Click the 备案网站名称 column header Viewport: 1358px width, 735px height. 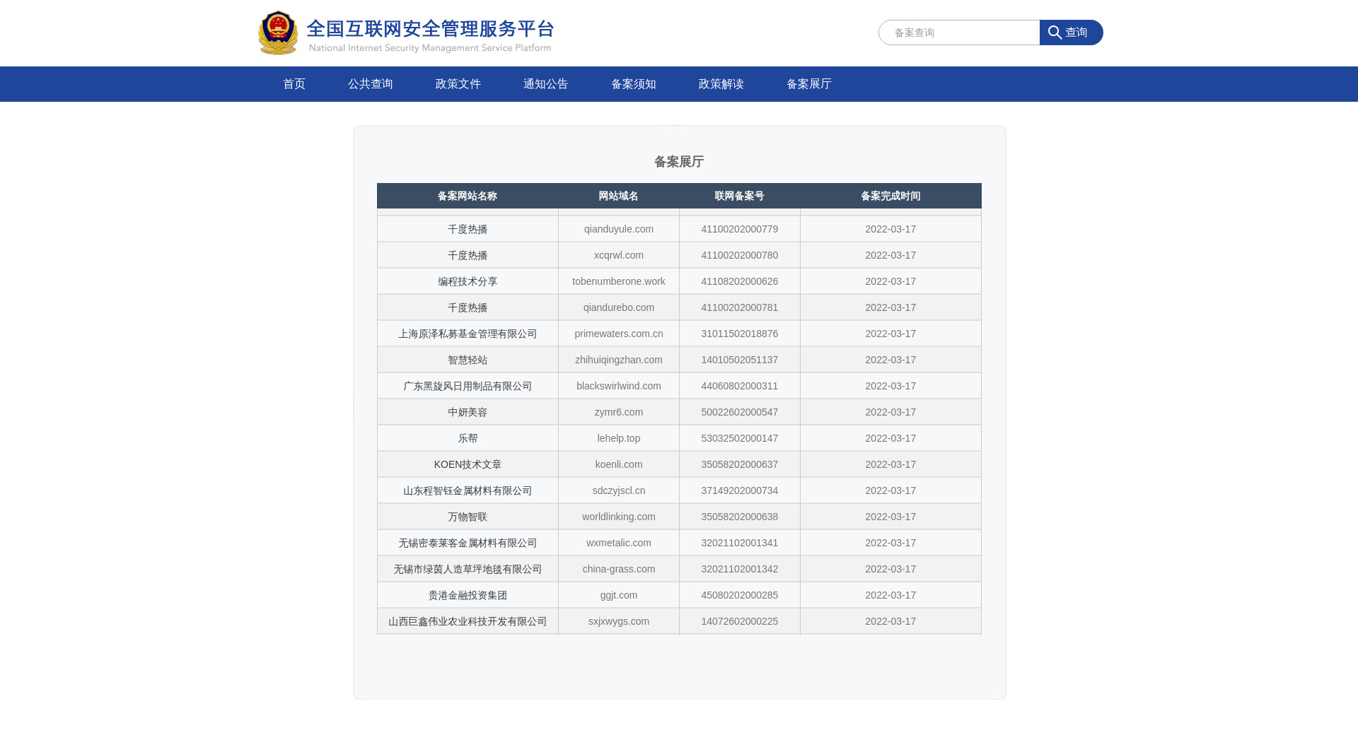[x=468, y=196]
